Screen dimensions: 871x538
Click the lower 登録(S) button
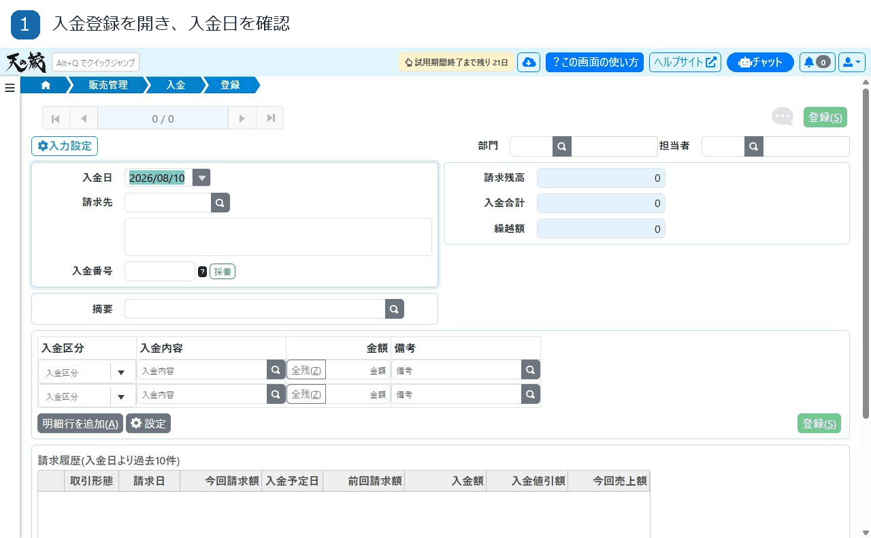819,424
